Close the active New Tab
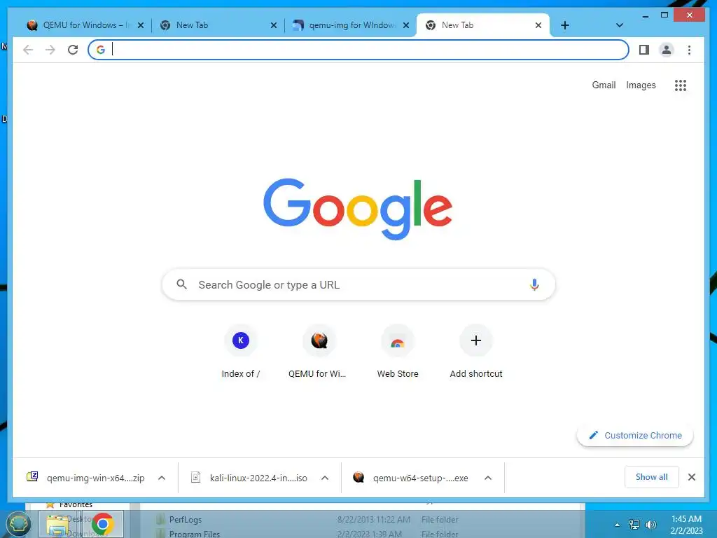Viewport: 717px width, 538px height. click(538, 26)
